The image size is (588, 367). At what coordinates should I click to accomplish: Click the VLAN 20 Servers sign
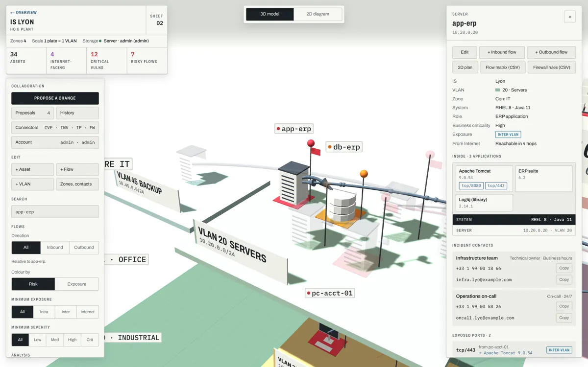pos(242,252)
